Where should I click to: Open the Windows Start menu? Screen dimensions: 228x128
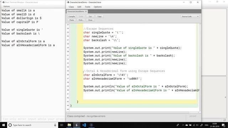pyautogui.click(x=4, y=125)
